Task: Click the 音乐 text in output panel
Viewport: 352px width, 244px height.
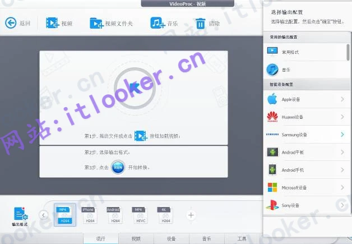Action: click(286, 70)
